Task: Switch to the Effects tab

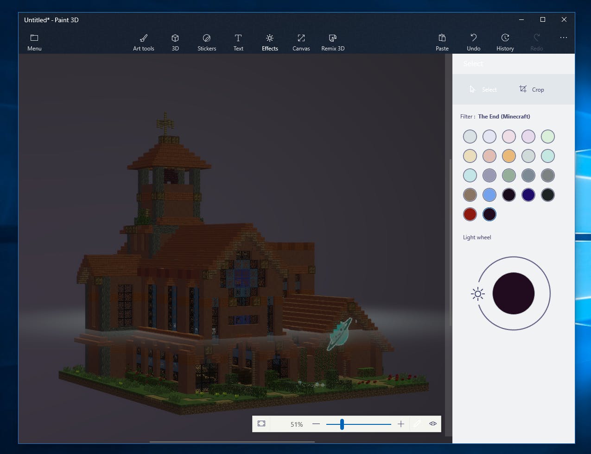Action: 270,42
